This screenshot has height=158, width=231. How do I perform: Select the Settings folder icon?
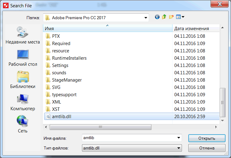[x=48, y=65]
